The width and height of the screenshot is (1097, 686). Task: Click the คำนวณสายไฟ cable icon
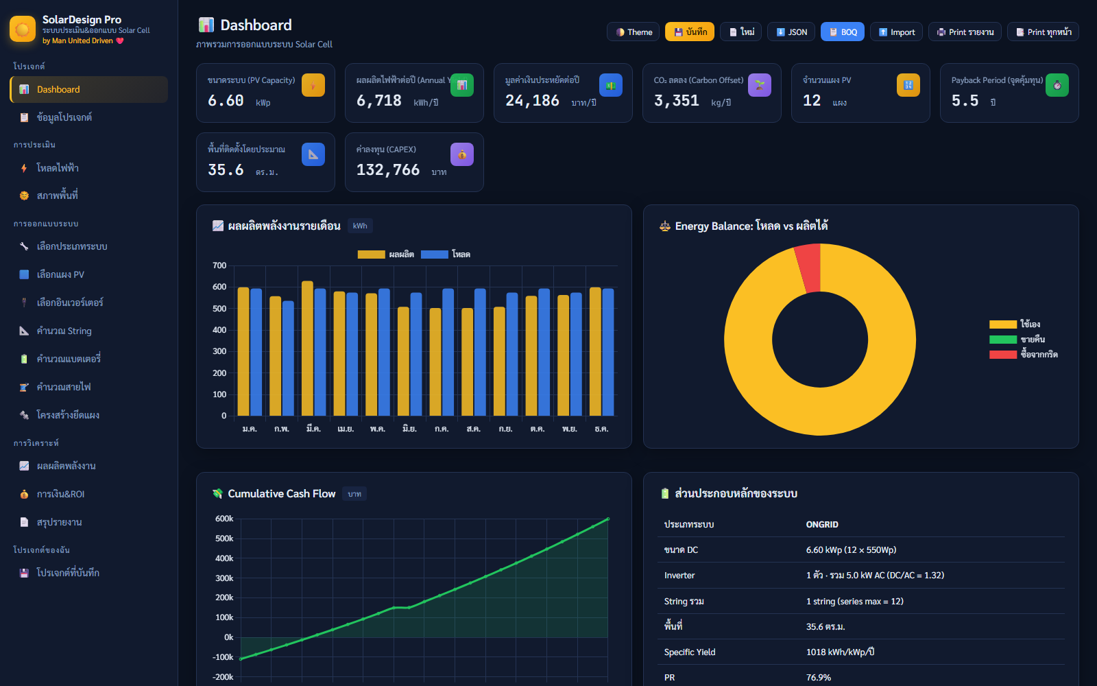(24, 387)
